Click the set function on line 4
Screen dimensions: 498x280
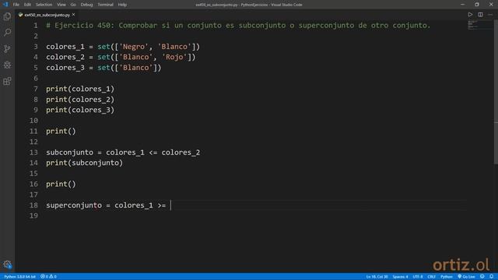point(103,57)
